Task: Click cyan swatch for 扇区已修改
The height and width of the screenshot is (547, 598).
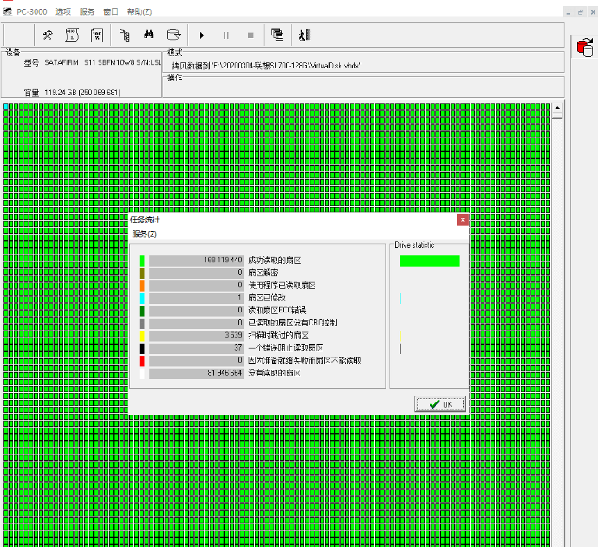Action: 142,299
